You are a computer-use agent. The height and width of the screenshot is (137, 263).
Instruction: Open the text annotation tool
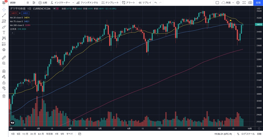4,33
